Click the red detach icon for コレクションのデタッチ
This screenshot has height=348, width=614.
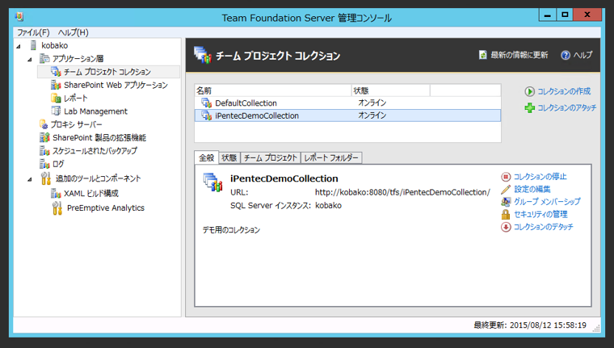[x=506, y=227]
